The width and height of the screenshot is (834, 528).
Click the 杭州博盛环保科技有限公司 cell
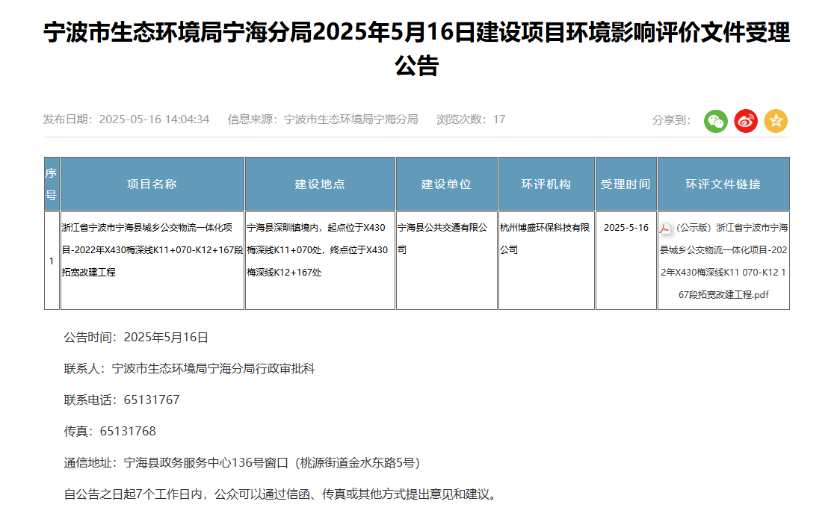(545, 238)
